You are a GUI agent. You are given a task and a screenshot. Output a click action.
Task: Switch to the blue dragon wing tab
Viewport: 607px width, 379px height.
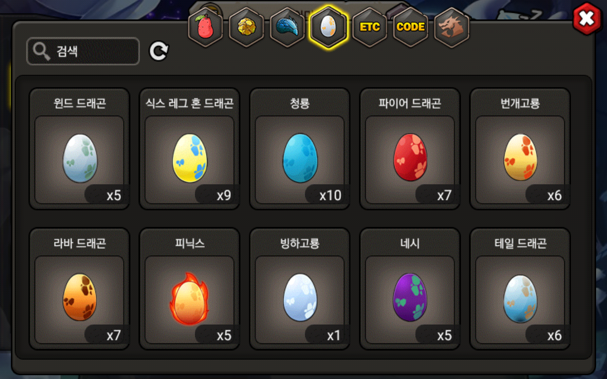[287, 27]
